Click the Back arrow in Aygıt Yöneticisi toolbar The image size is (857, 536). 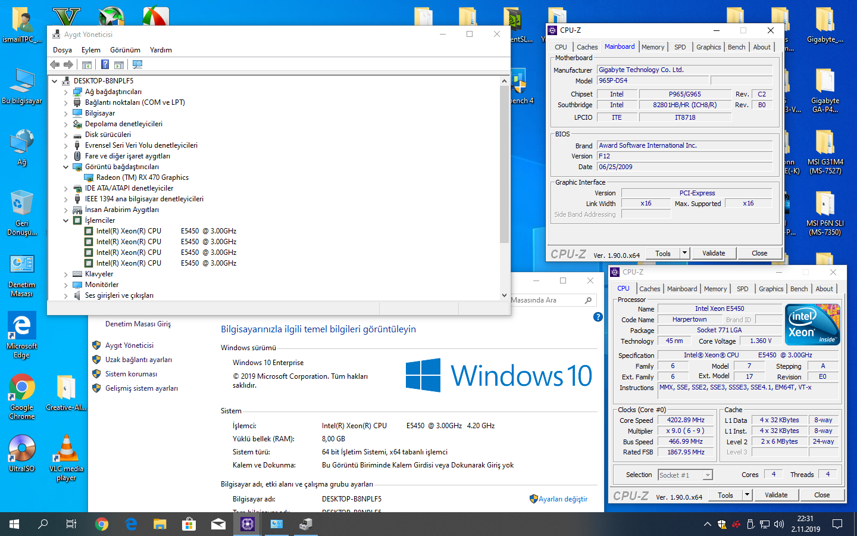55,64
